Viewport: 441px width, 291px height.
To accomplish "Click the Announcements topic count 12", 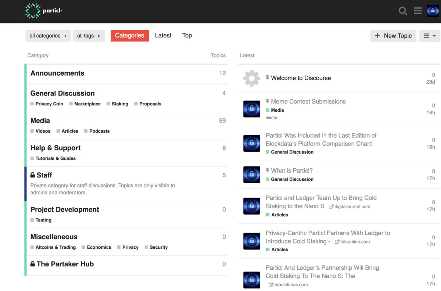I will coord(222,73).
